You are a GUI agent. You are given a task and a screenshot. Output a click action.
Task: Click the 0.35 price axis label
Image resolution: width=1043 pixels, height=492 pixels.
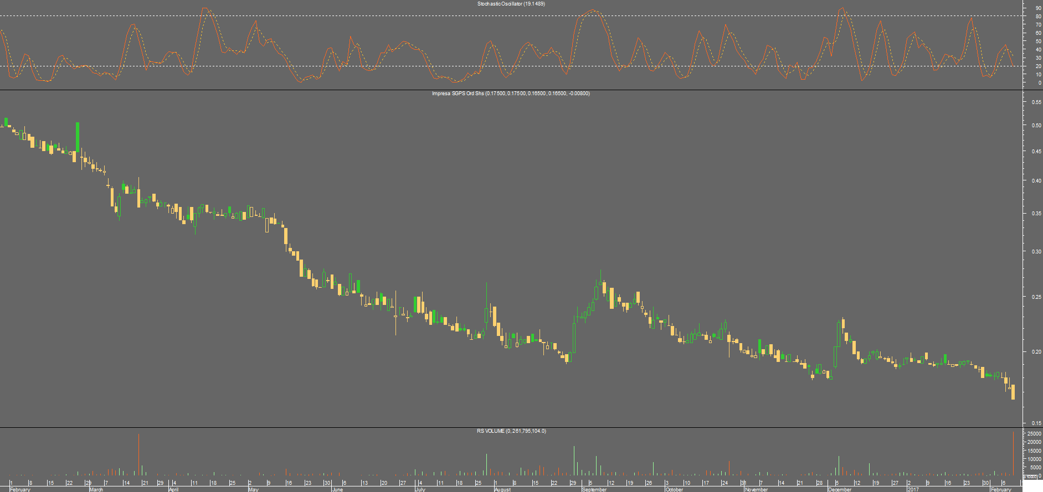point(1036,214)
